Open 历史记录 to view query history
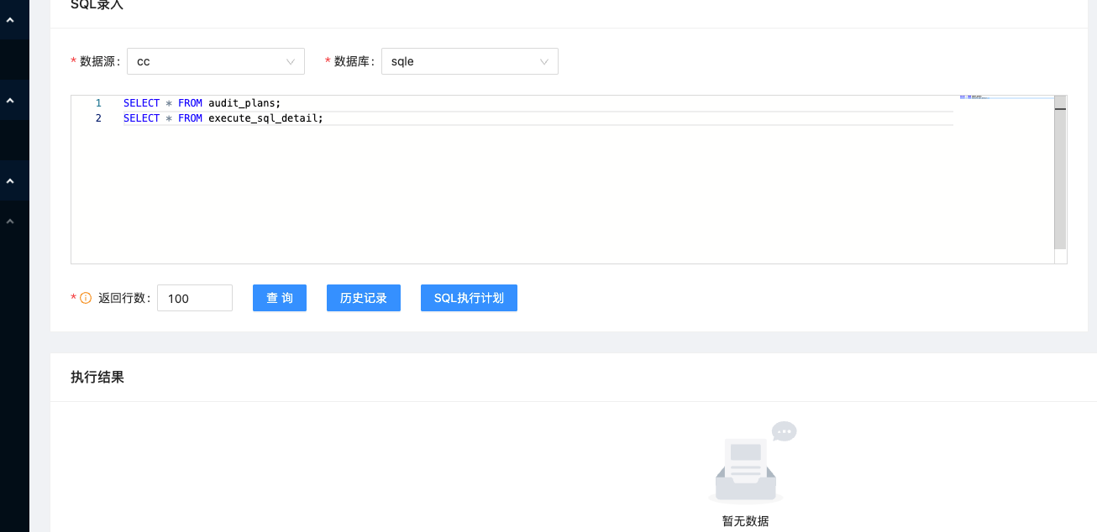Image resolution: width=1097 pixels, height=532 pixels. [363, 297]
